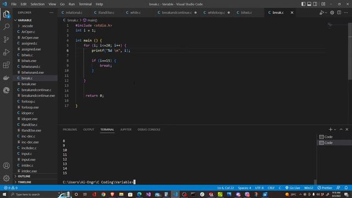Open the Terminal menu

[x=85, y=4]
